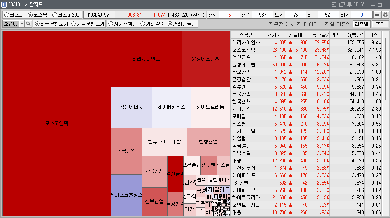Click the 동국산업 treemap tile

click(x=126, y=151)
